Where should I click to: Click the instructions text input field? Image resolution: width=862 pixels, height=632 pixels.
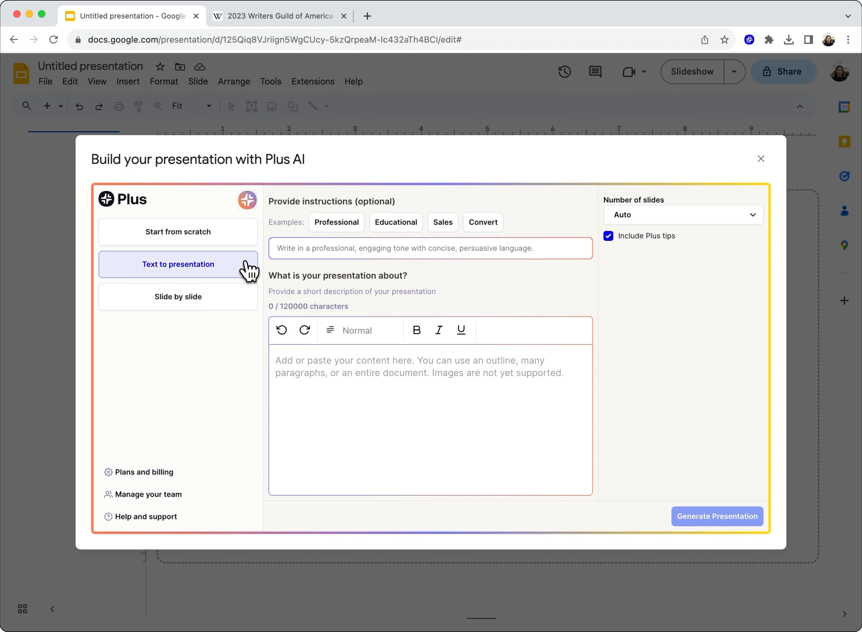430,248
